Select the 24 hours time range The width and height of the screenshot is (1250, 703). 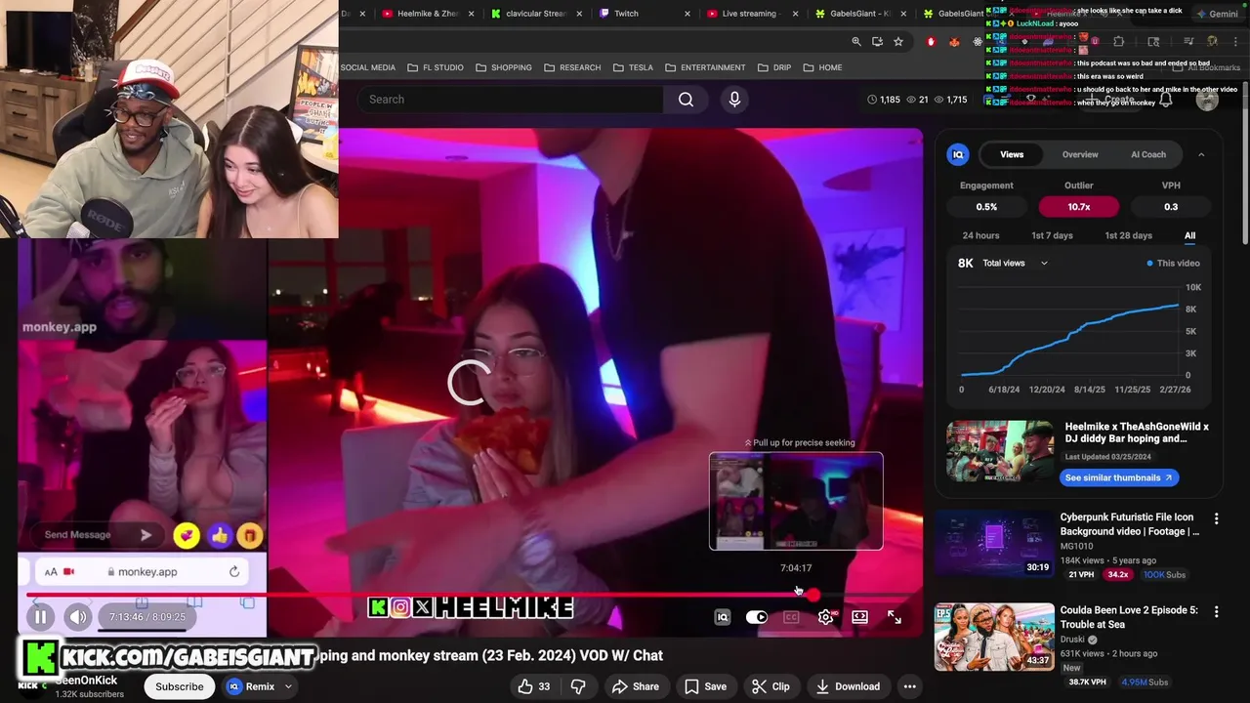980,235
